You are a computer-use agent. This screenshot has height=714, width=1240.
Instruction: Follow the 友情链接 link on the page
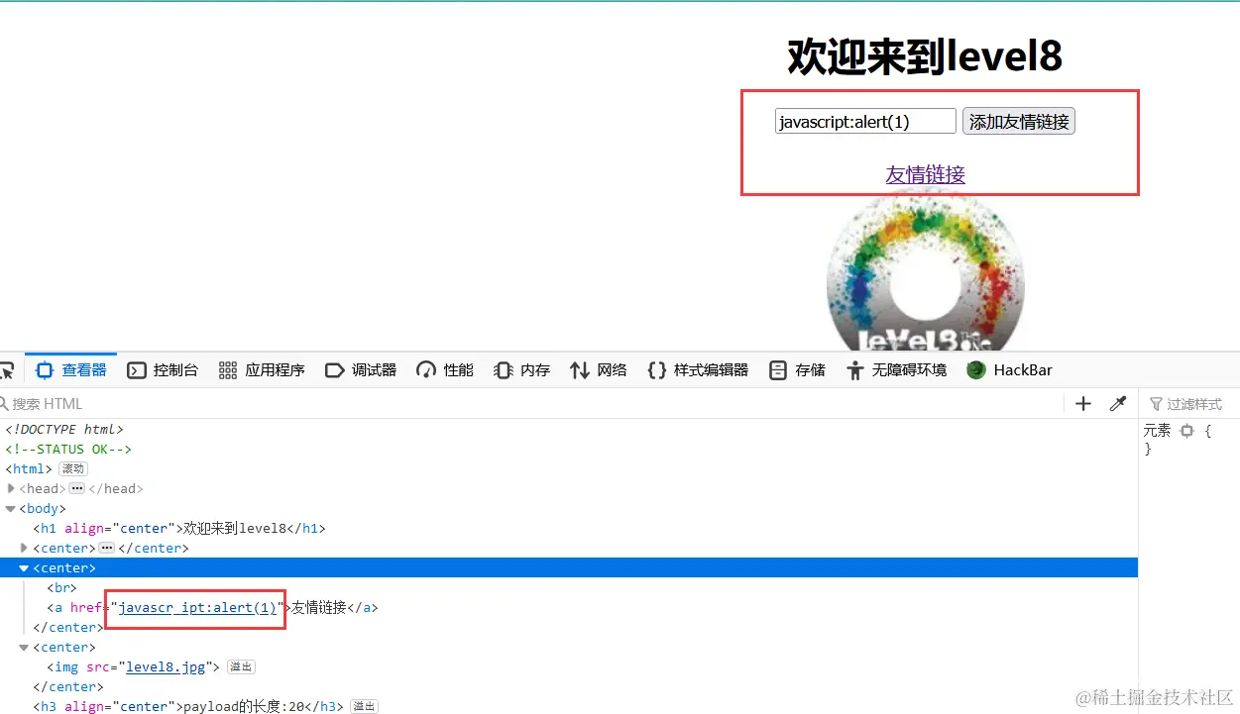[x=925, y=174]
